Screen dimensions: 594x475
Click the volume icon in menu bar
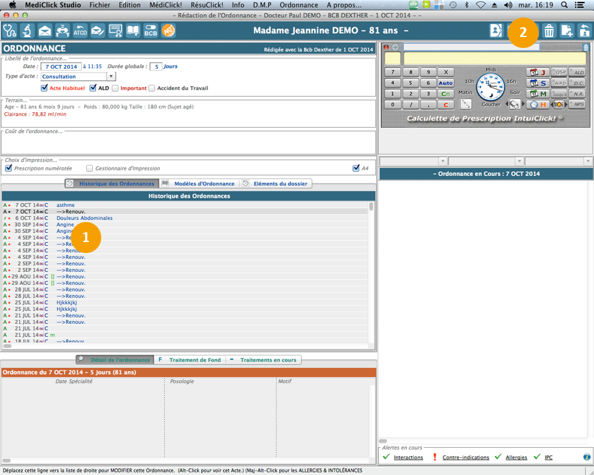(508, 5)
